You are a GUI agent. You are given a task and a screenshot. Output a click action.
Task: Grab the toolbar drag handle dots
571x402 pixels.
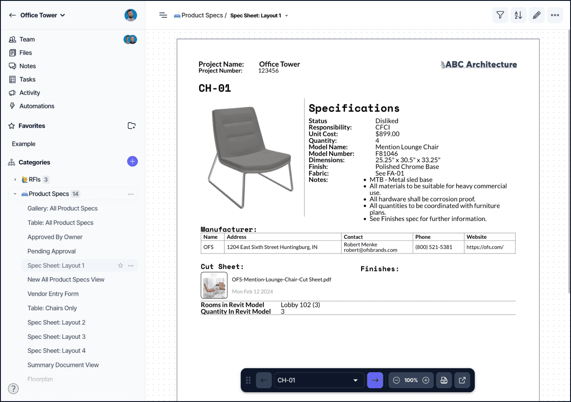[x=248, y=380]
